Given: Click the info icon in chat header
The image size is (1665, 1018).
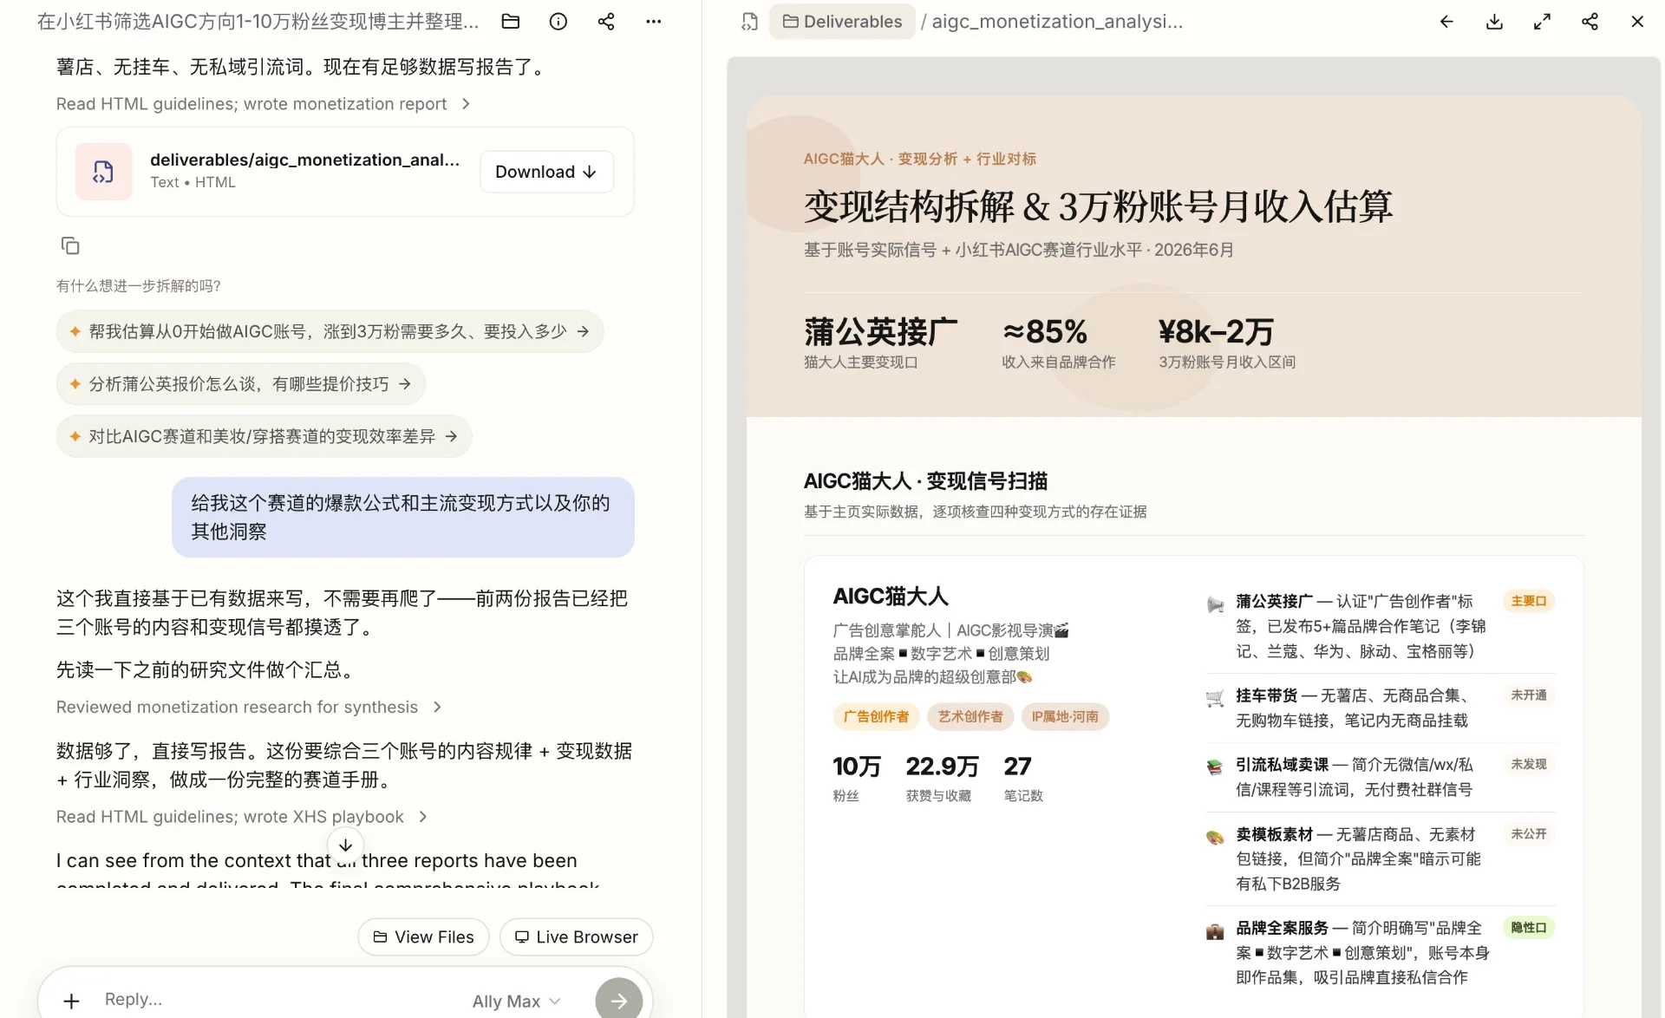Looking at the screenshot, I should (x=558, y=22).
